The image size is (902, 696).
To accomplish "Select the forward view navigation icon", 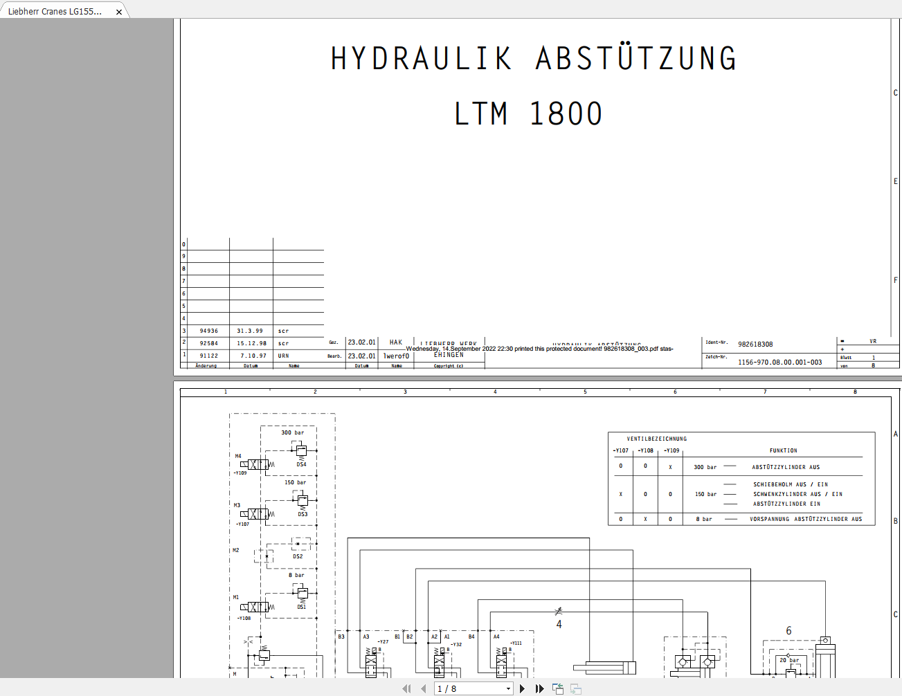I will coord(575,688).
